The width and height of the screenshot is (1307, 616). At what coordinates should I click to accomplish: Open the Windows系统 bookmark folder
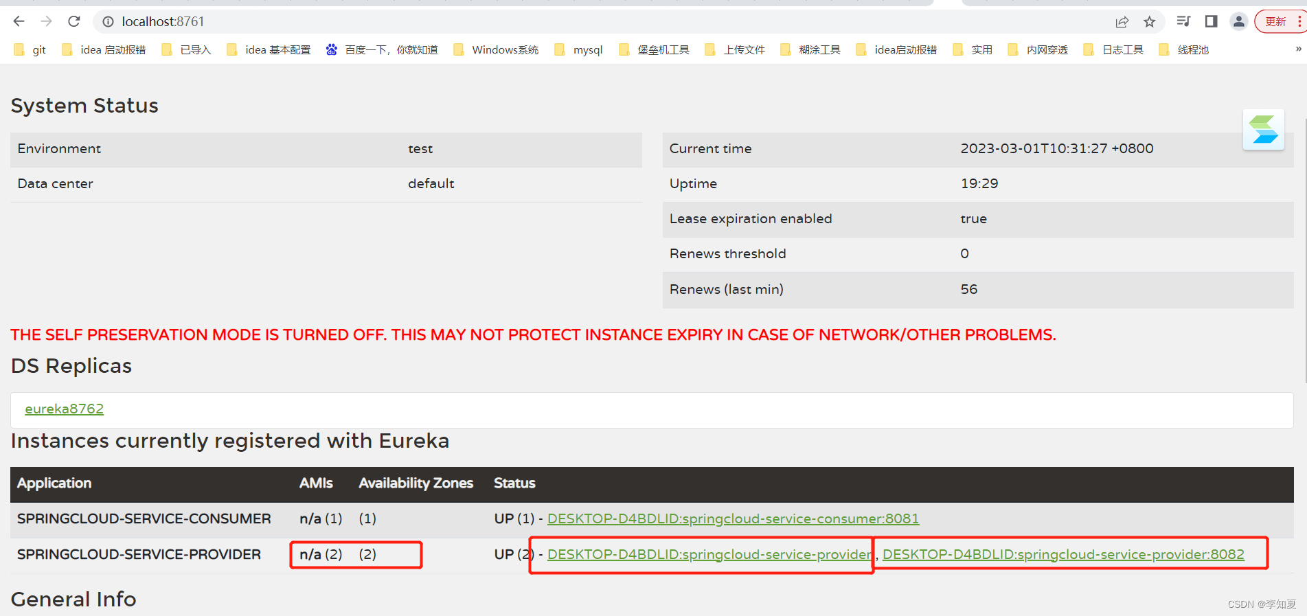(x=496, y=49)
